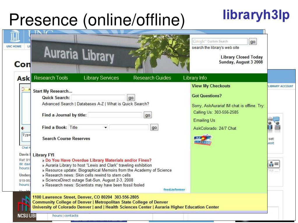Viewport: 298px width, 223px height.
Task: Open the Community College of Denver link
Action: [x=62, y=202]
